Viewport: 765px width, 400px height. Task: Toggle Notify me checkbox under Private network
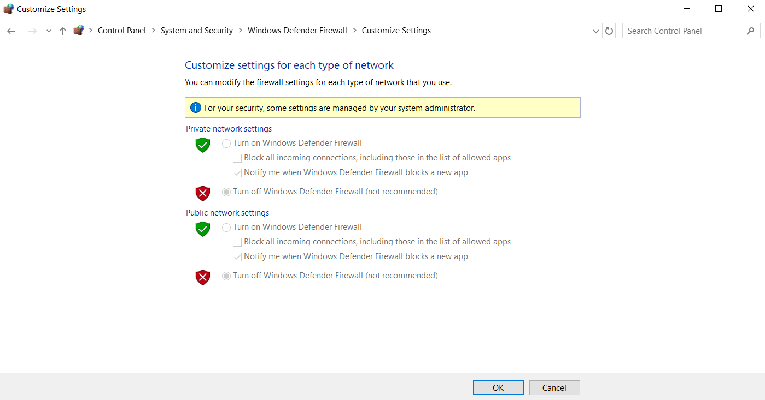pos(237,173)
